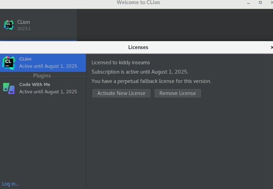Click the Plugins section header

point(42,76)
